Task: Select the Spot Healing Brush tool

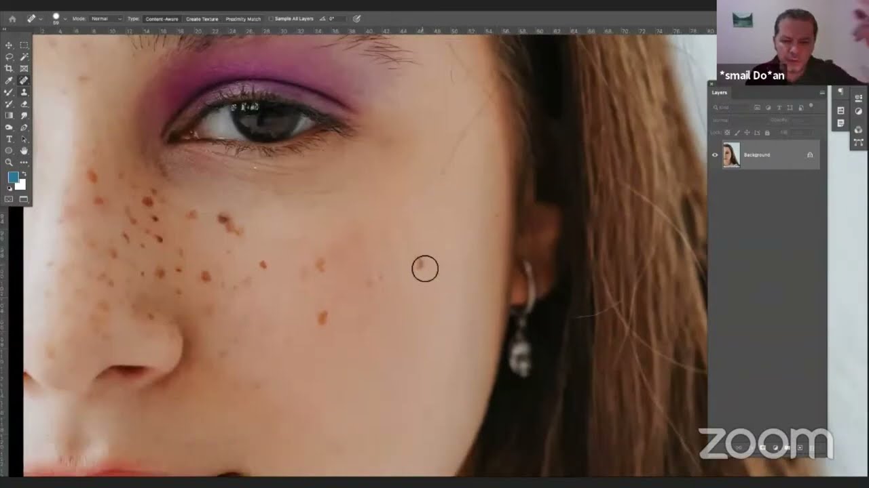Action: (24, 81)
